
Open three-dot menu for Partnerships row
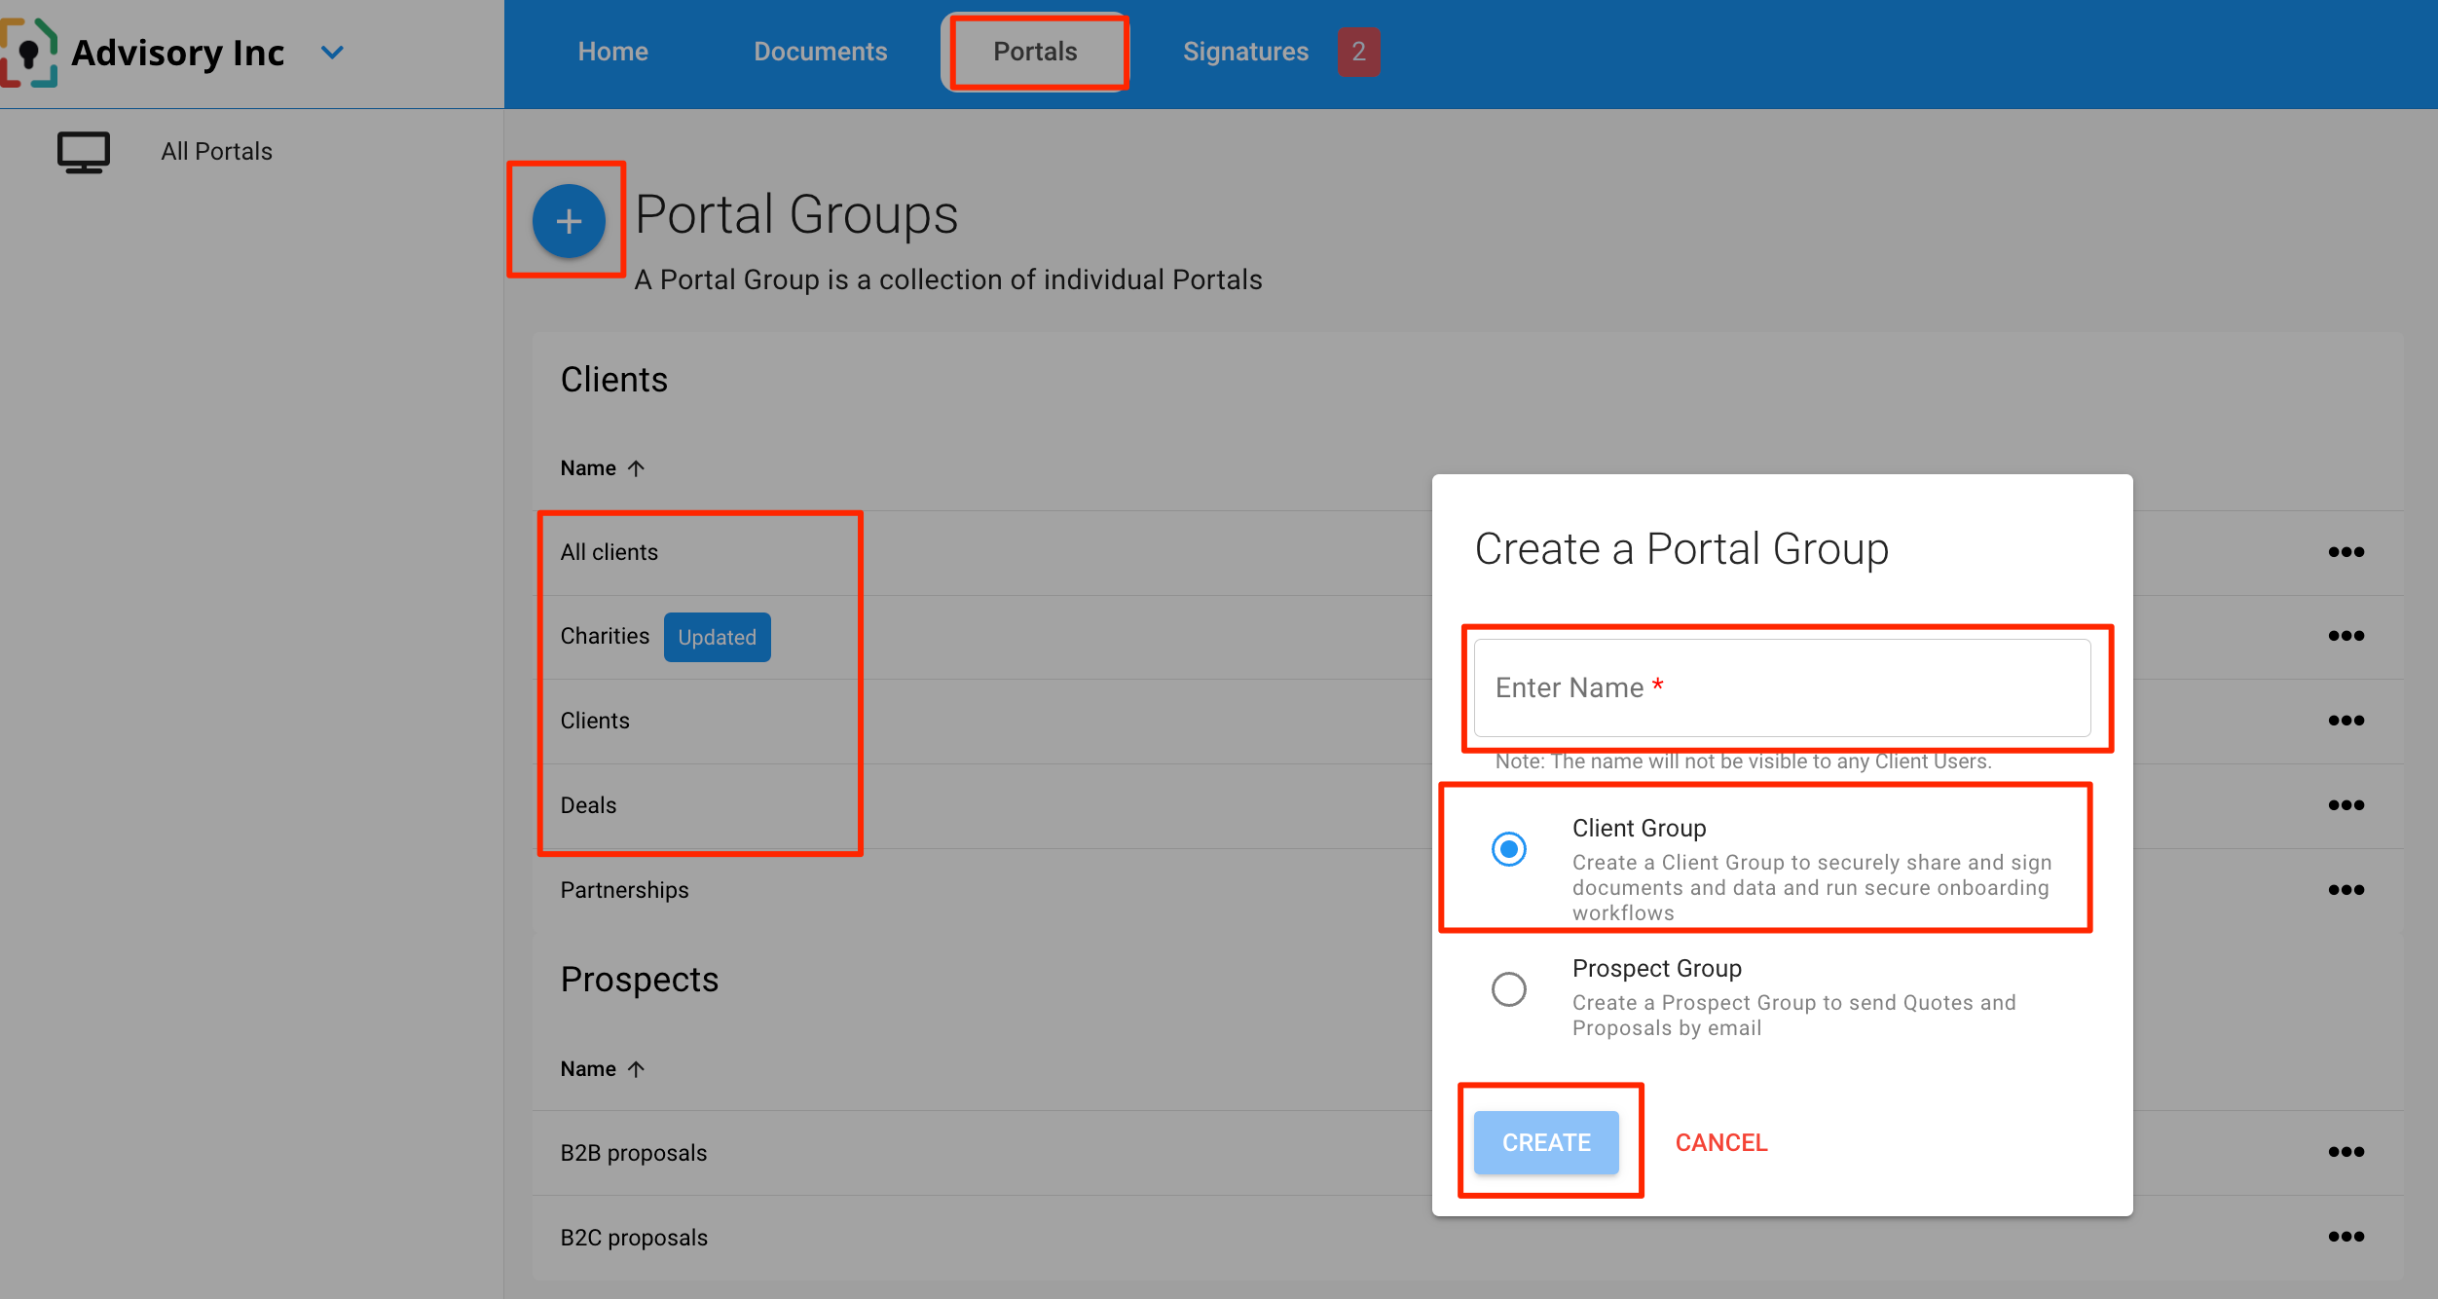click(x=2346, y=890)
